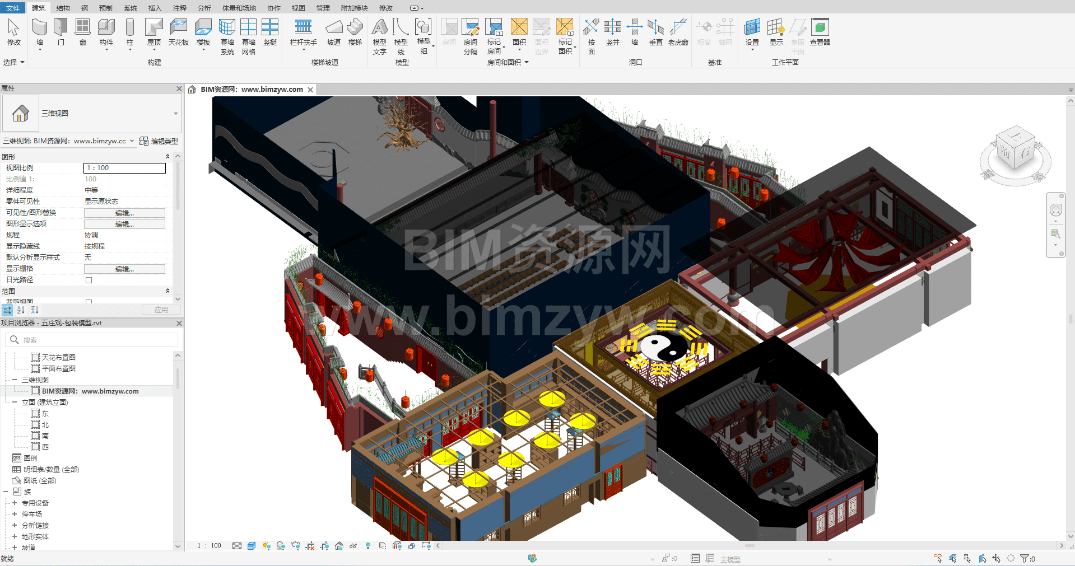The height and width of the screenshot is (566, 1075).
Task: Click the detail level icon next to scale
Action: click(237, 545)
